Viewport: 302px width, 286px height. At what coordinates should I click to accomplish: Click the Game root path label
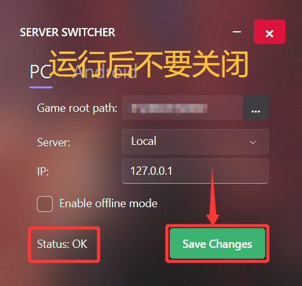(x=77, y=108)
